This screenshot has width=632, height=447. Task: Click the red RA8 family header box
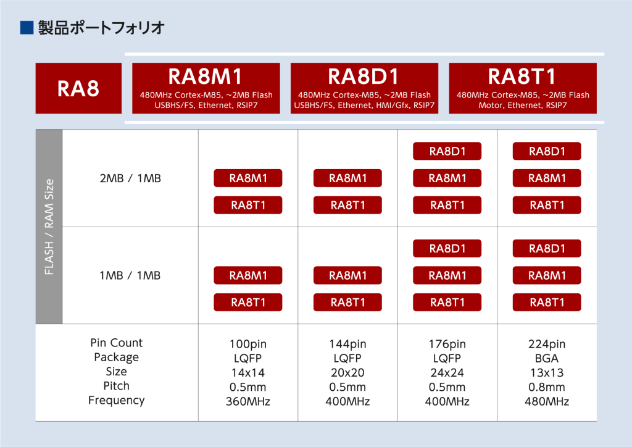point(78,88)
